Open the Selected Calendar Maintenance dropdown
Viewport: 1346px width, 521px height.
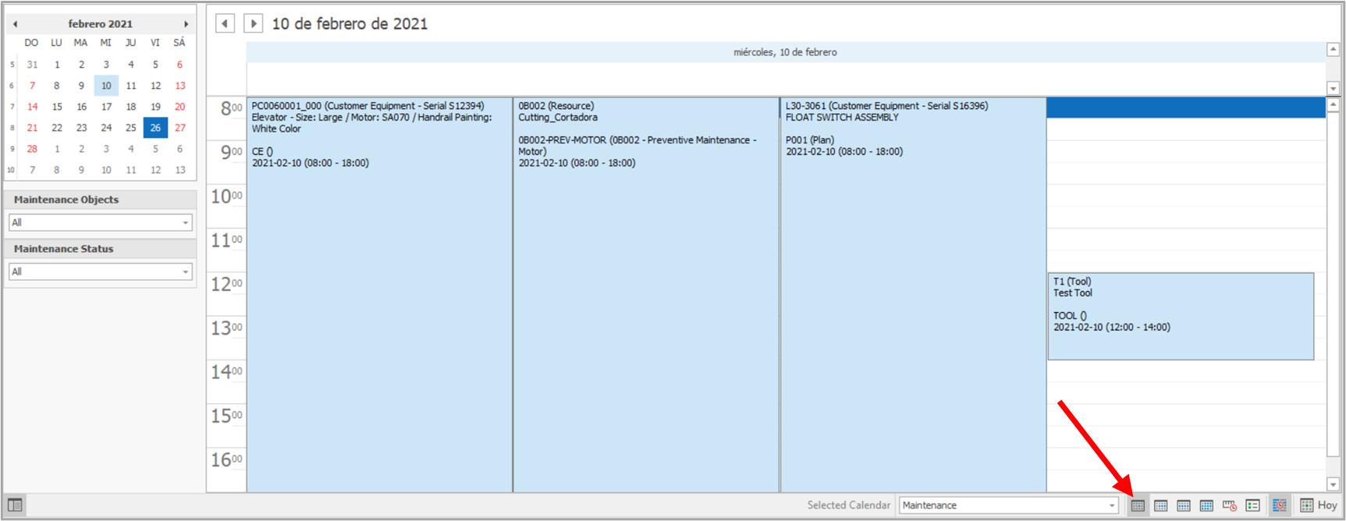pos(1112,505)
